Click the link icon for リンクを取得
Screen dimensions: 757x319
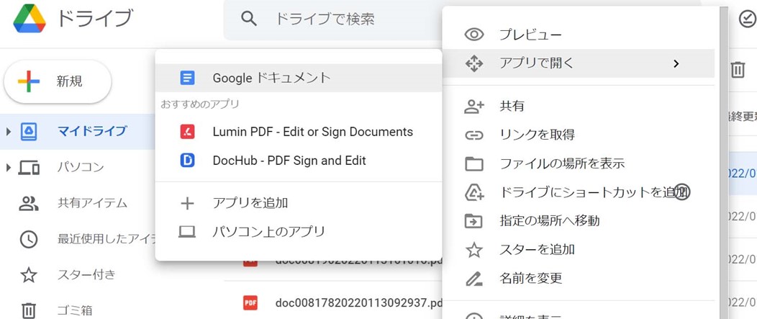tap(474, 135)
